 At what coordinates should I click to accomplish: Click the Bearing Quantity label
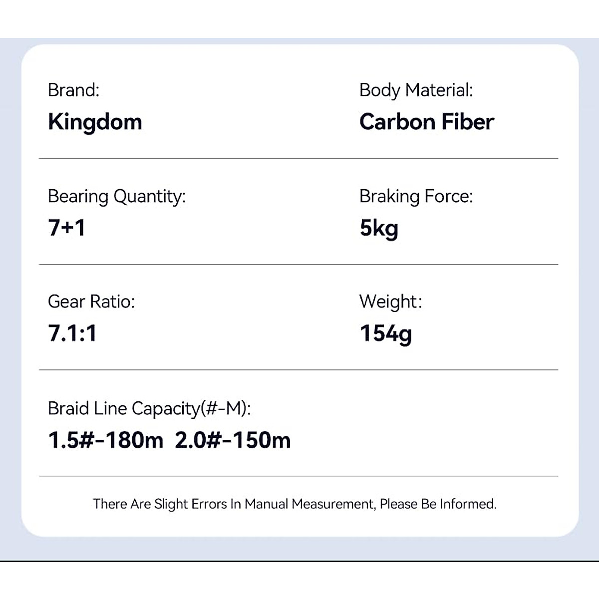(116, 196)
